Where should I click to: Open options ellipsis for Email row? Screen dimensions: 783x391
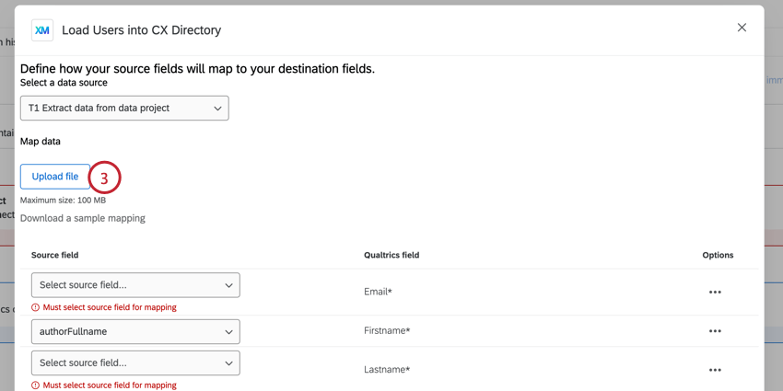click(x=715, y=293)
